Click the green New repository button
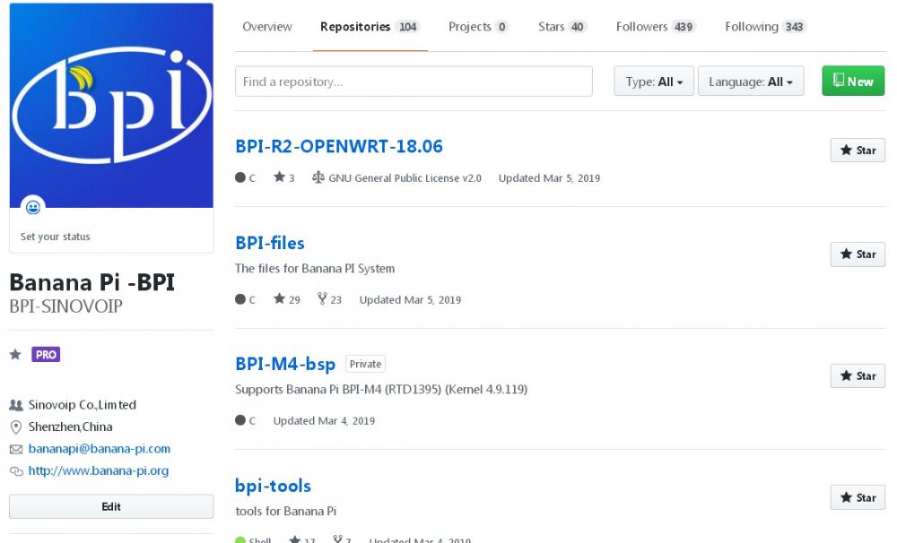 click(x=852, y=81)
